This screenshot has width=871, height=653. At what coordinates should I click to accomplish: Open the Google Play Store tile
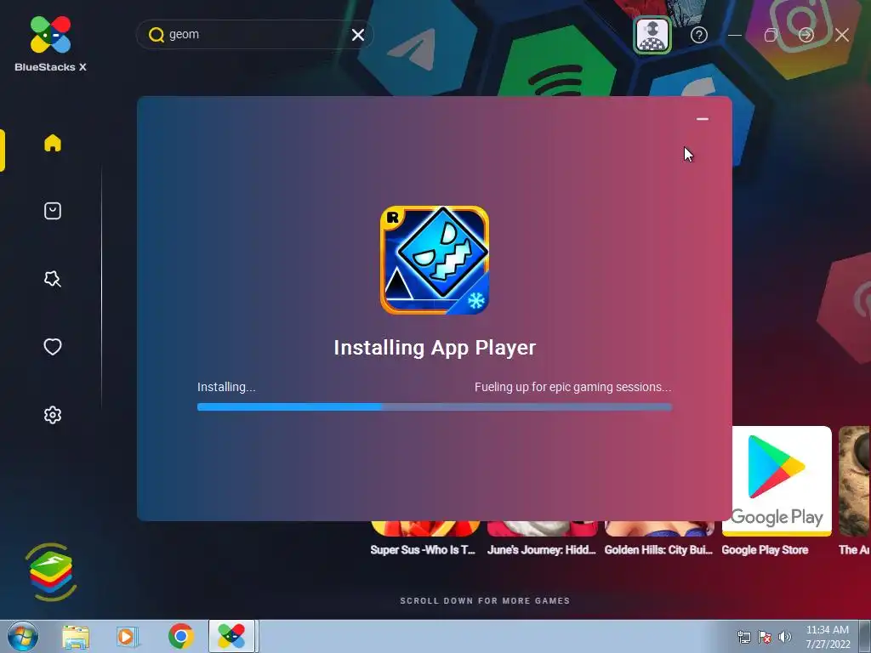point(777,481)
